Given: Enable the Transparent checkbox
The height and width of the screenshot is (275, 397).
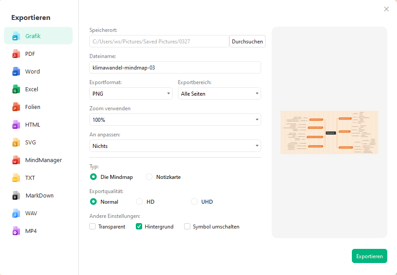Looking at the screenshot, I should click(93, 227).
